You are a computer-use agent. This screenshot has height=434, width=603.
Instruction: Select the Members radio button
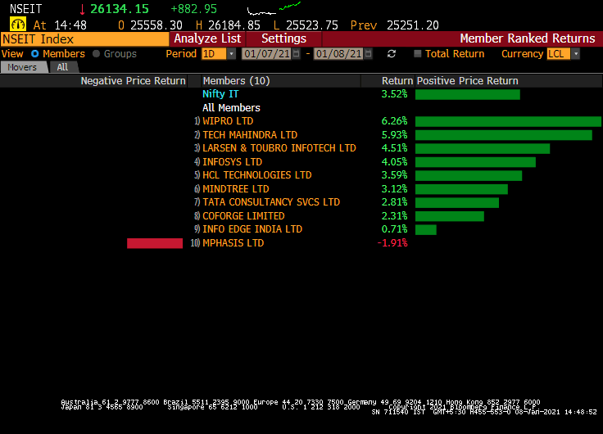click(x=35, y=54)
